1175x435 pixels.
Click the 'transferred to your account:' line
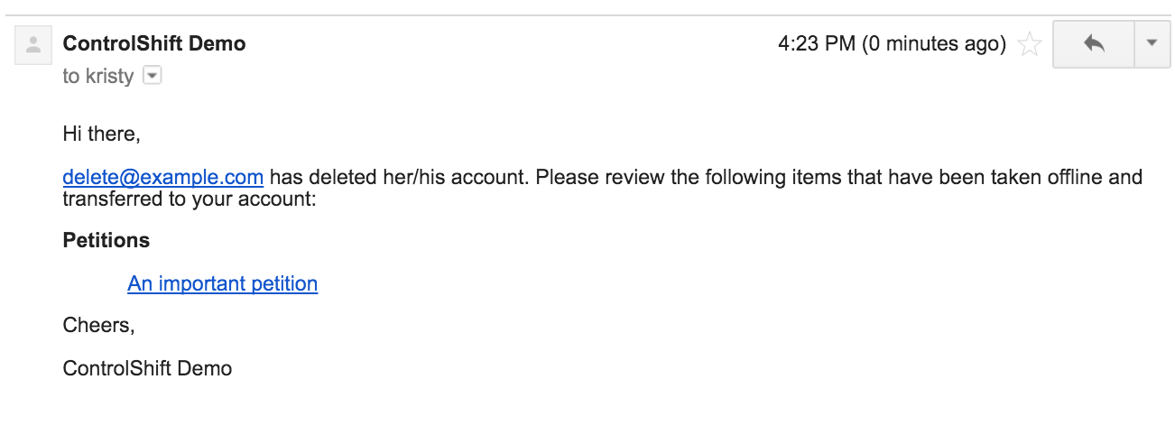[190, 199]
